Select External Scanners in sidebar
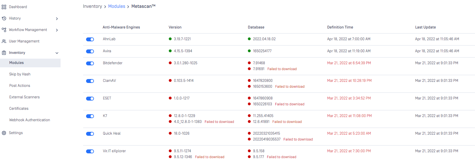Screen dimensions: 475x162 (x=24, y=97)
